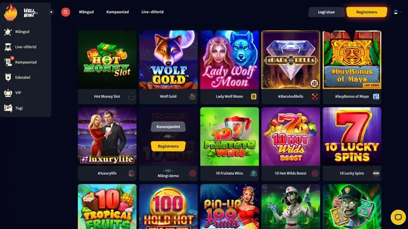Open Mängud in the top navigation

tap(87, 12)
